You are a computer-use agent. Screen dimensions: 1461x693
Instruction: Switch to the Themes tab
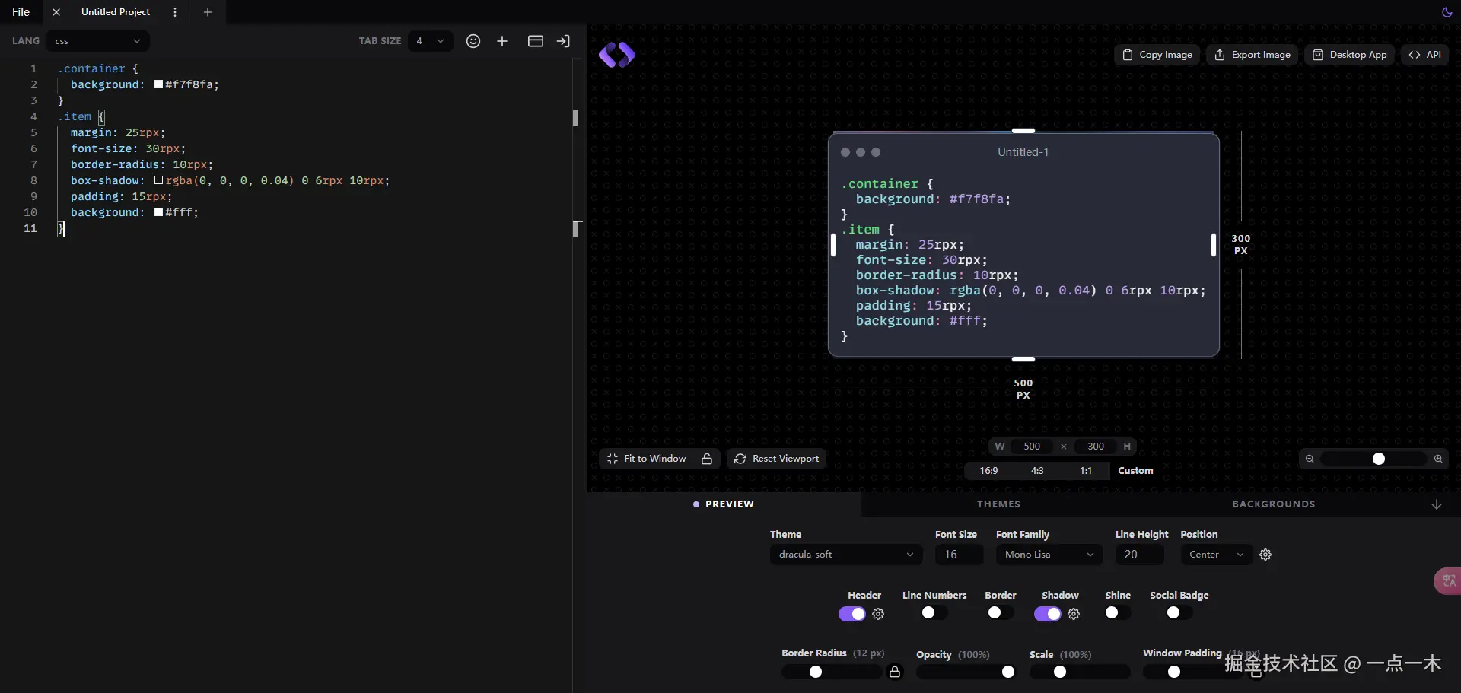pyautogui.click(x=998, y=504)
